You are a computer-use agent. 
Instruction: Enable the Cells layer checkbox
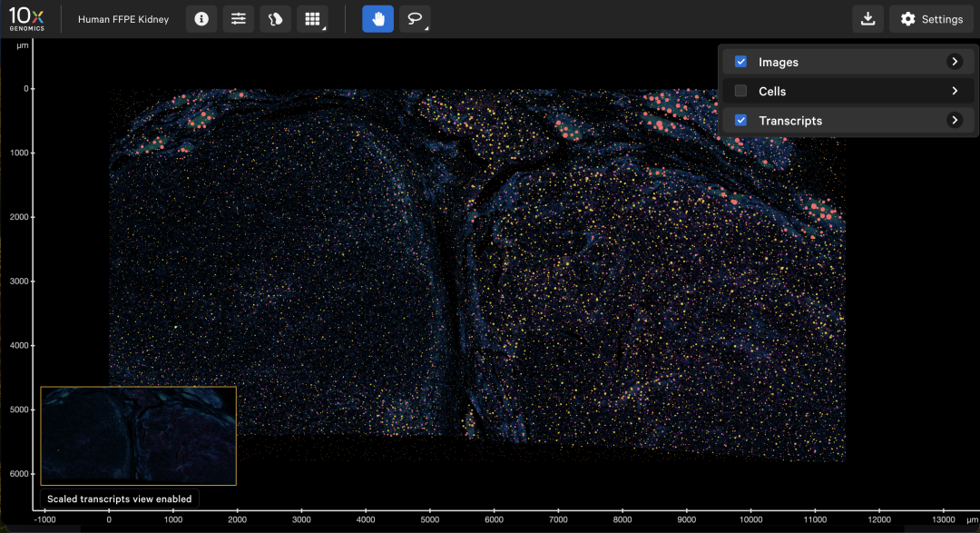click(740, 91)
